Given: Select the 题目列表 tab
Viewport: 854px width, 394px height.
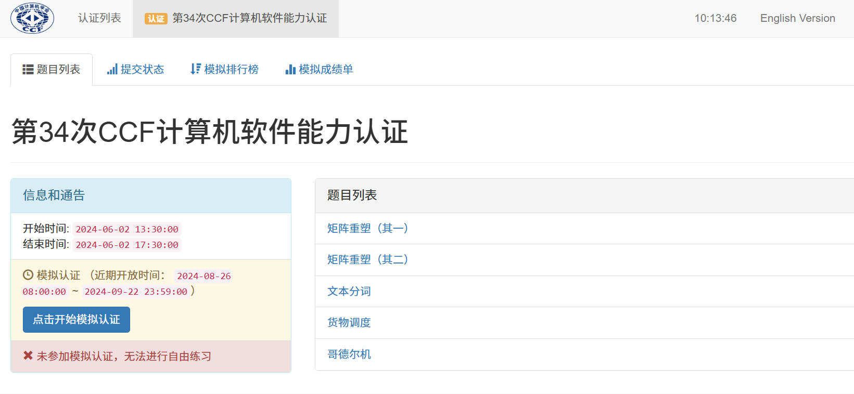Looking at the screenshot, I should pos(52,70).
